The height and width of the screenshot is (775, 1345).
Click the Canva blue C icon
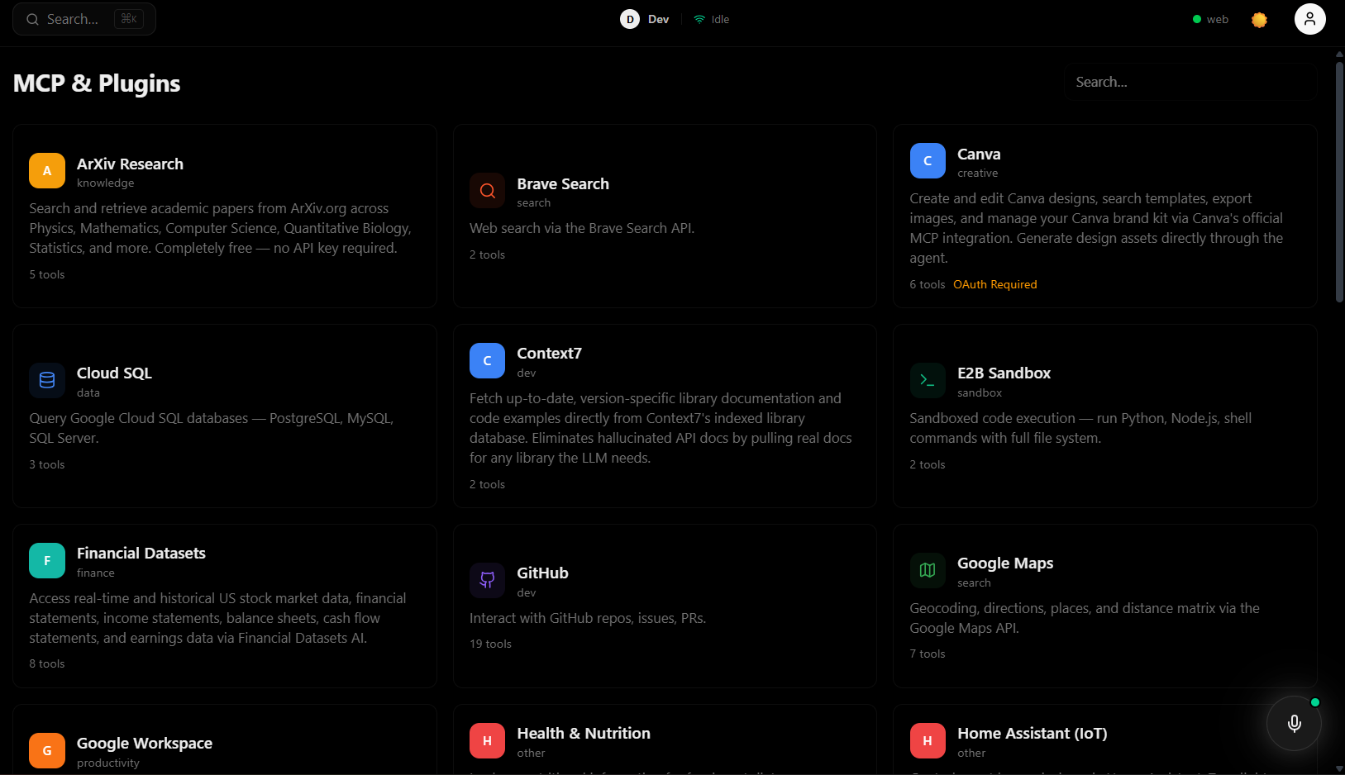coord(928,161)
